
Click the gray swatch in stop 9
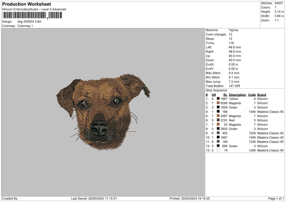[218, 133]
